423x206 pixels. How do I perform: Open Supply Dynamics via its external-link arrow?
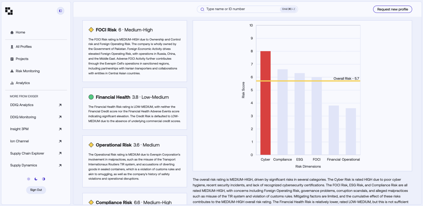coord(60,165)
